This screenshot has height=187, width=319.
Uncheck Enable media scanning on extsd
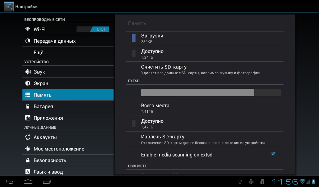[273, 154]
